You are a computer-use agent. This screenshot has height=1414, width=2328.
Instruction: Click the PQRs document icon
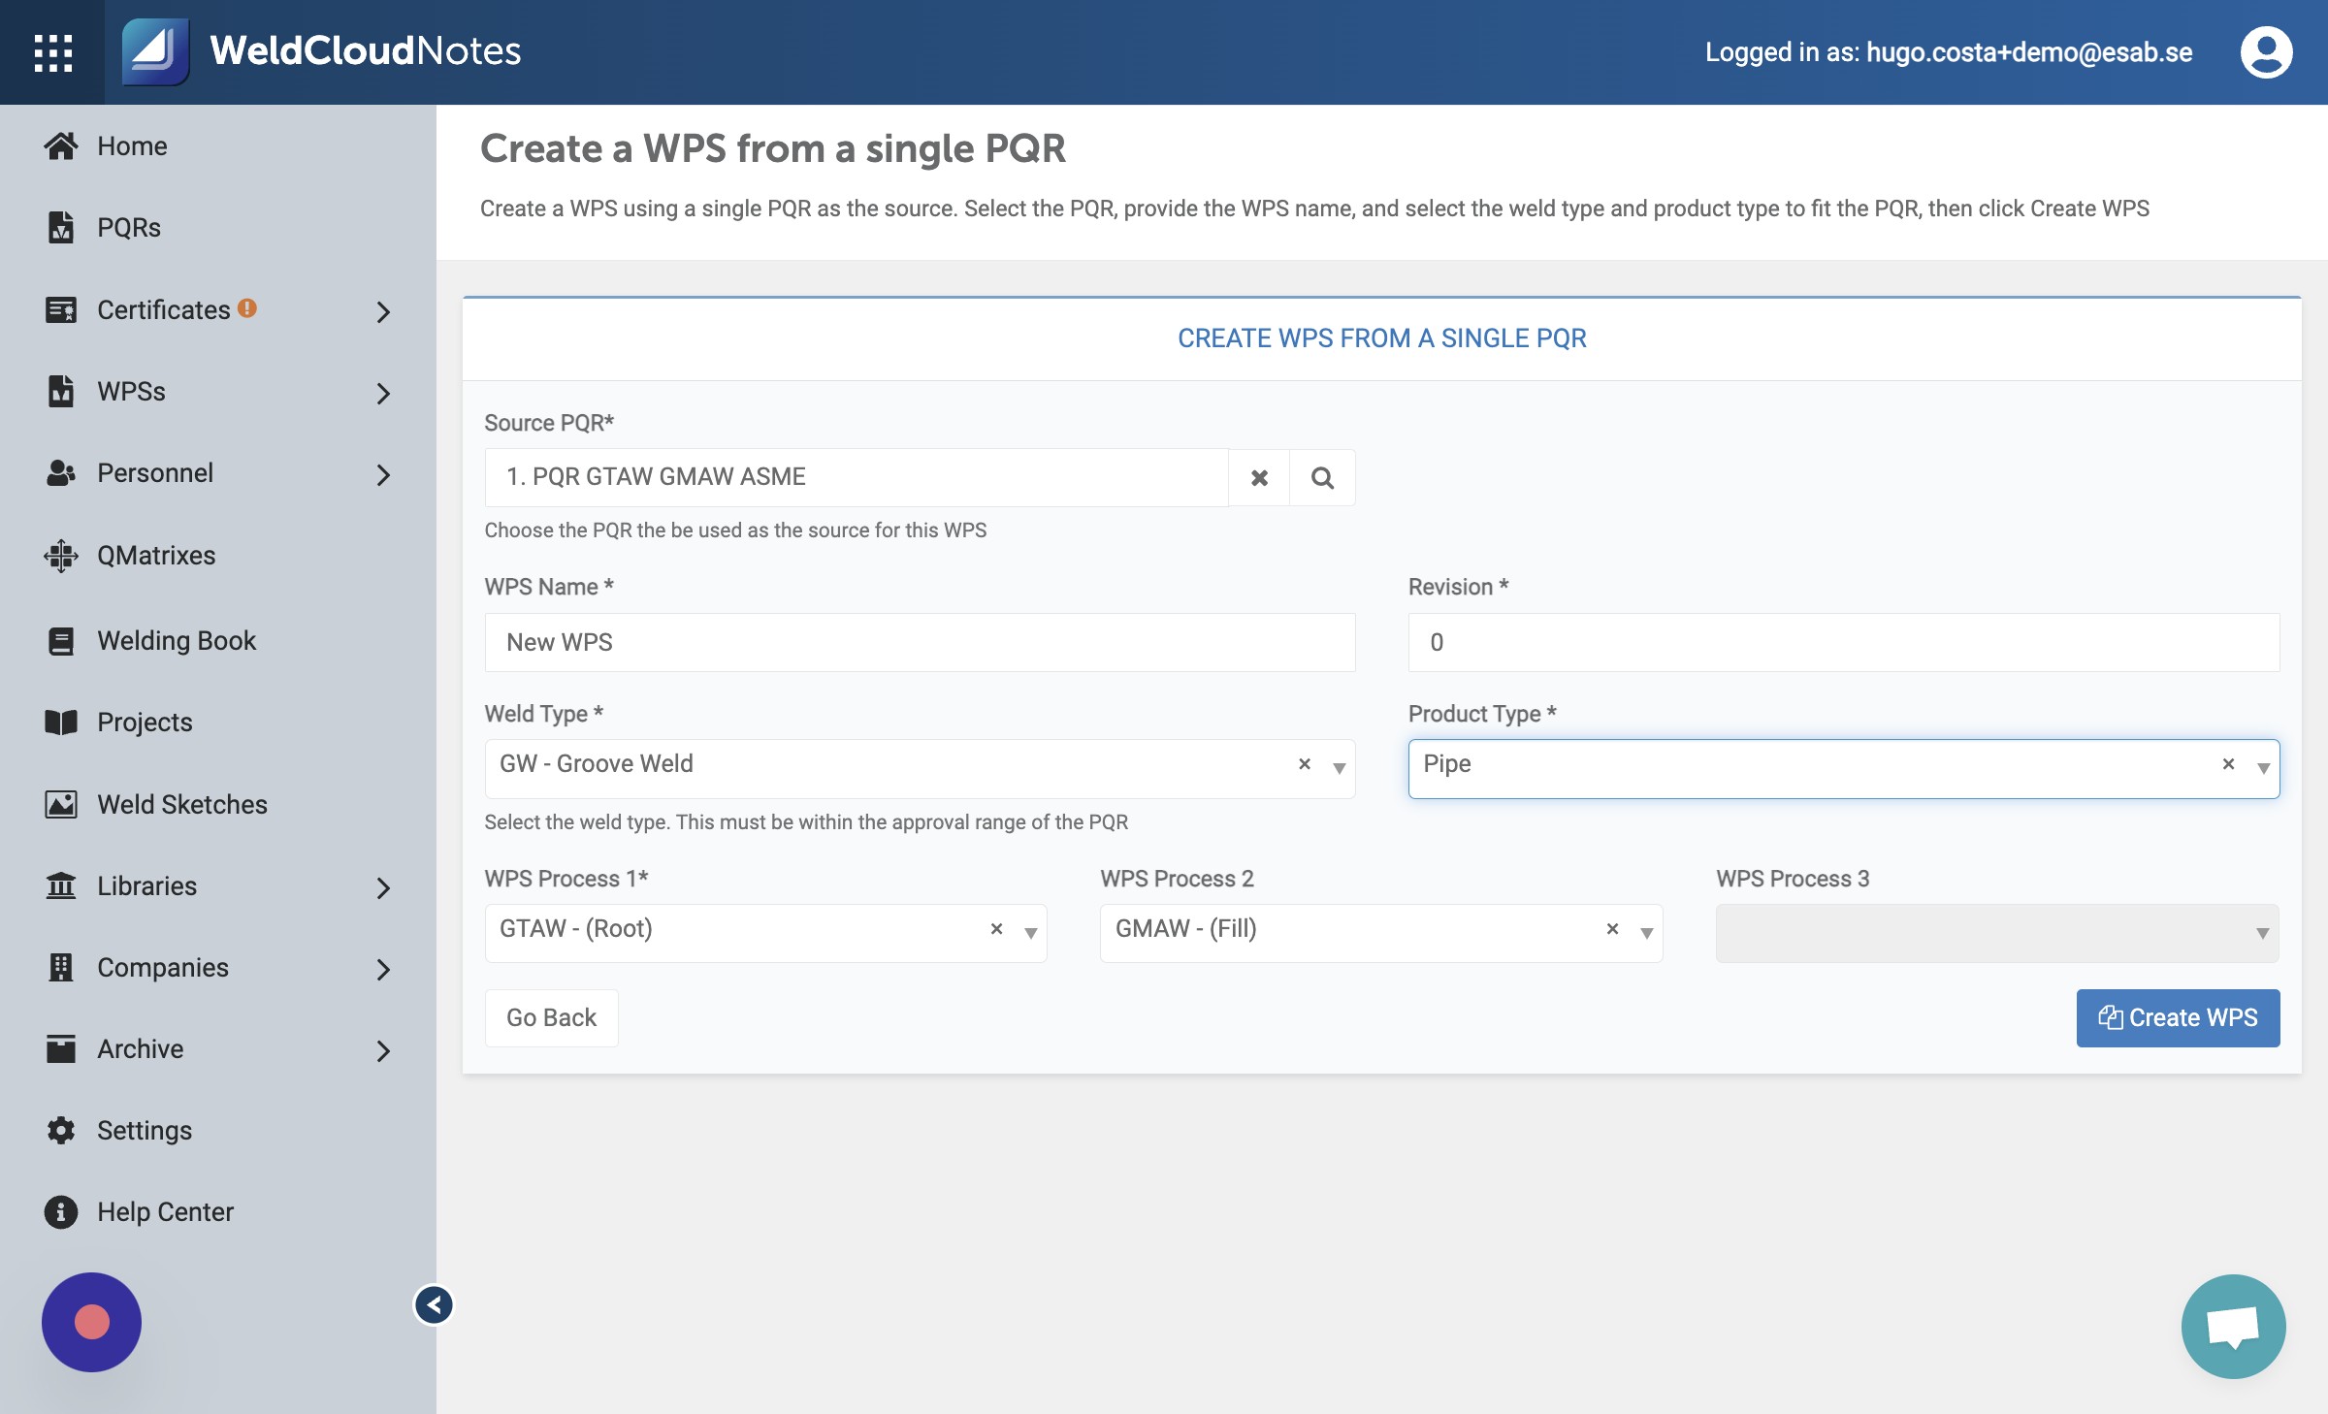point(61,227)
